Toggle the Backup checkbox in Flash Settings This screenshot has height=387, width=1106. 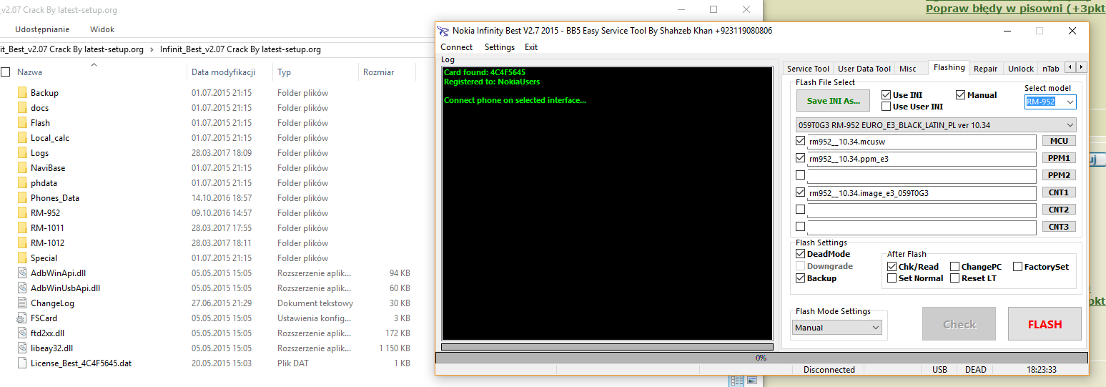[x=800, y=278]
